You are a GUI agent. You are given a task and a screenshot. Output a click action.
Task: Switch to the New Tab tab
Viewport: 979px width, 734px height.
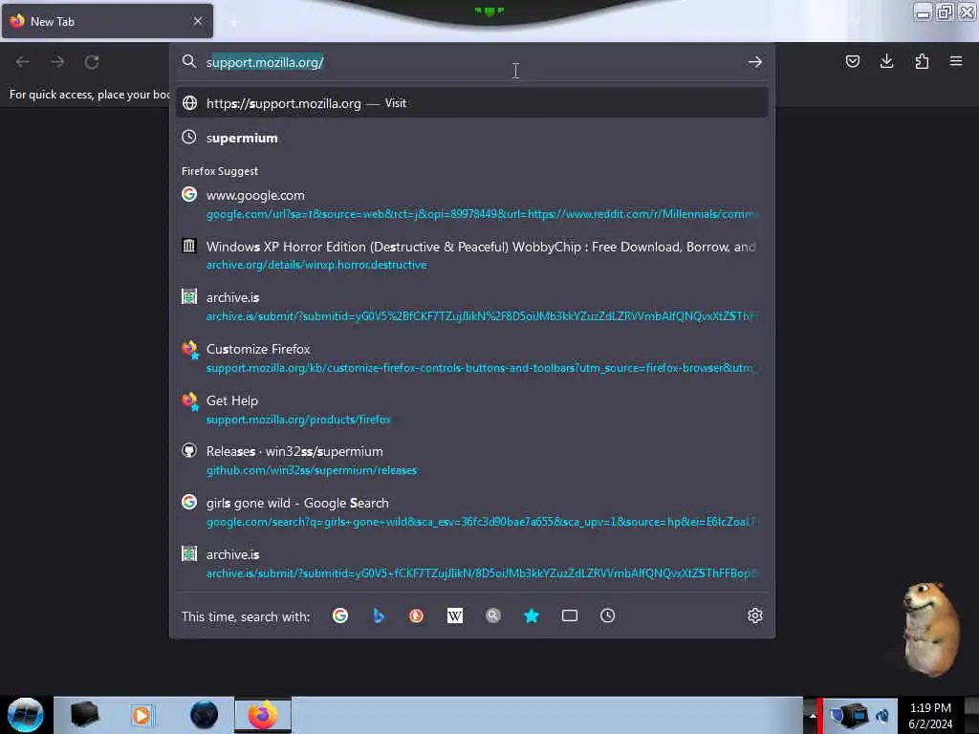tap(107, 21)
